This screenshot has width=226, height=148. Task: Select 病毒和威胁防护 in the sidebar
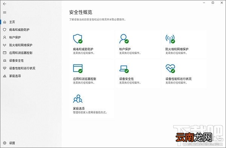click(x=19, y=30)
